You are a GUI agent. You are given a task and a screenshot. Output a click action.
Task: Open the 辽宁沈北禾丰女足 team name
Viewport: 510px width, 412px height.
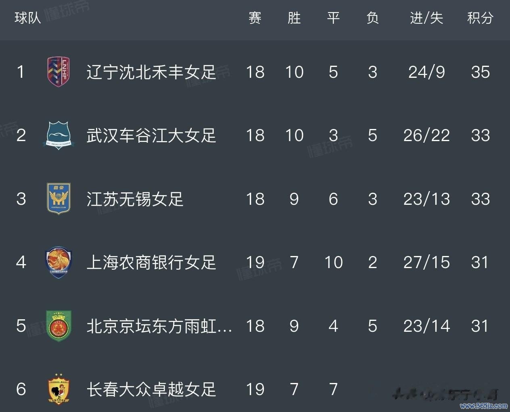(x=151, y=72)
